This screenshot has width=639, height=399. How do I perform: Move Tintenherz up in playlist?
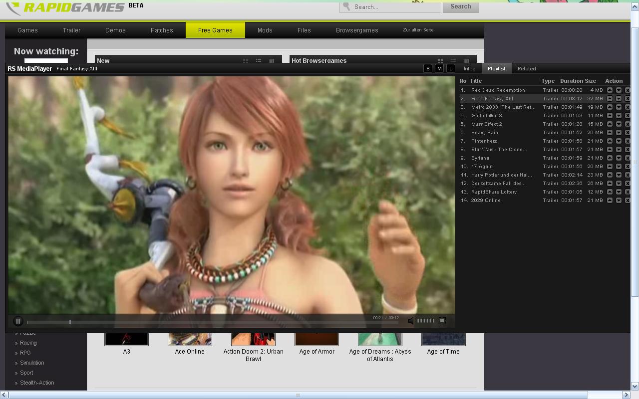click(x=610, y=141)
